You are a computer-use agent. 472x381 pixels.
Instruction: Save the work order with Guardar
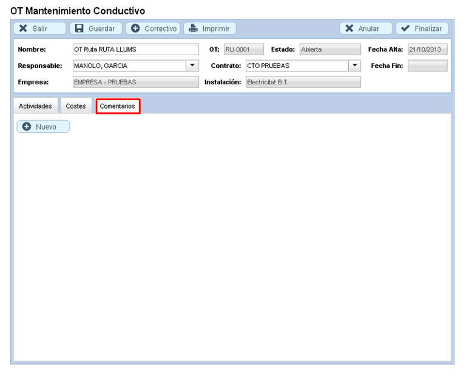(96, 29)
